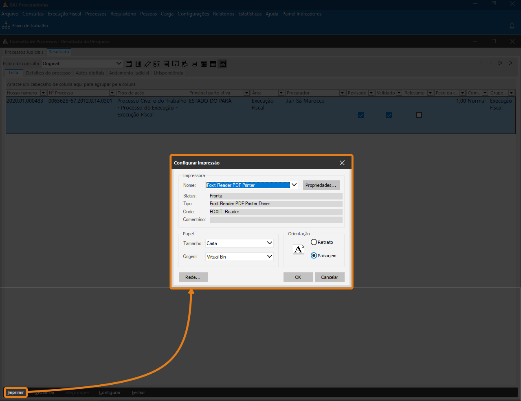Click the Fluxo de trabalho workflow icon

pos(6,25)
